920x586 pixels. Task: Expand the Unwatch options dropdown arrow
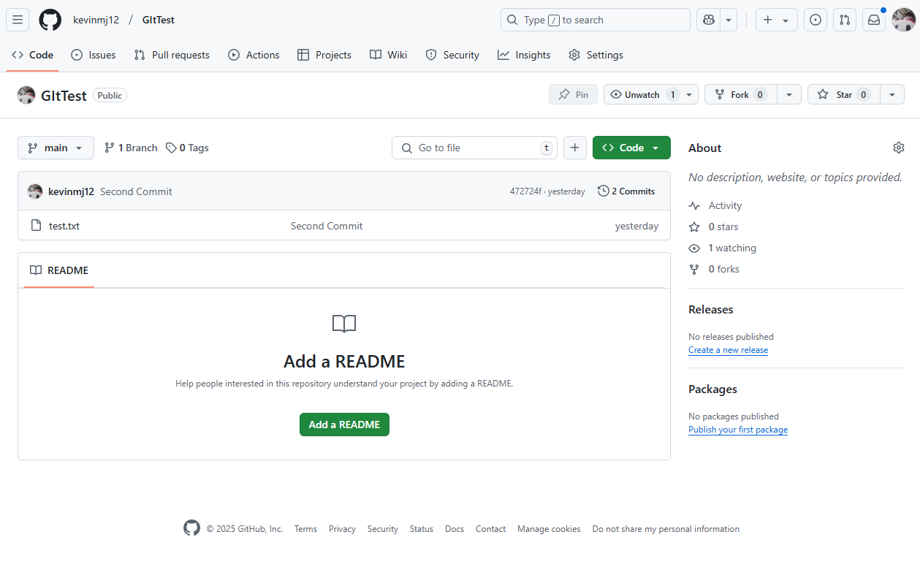click(x=689, y=95)
